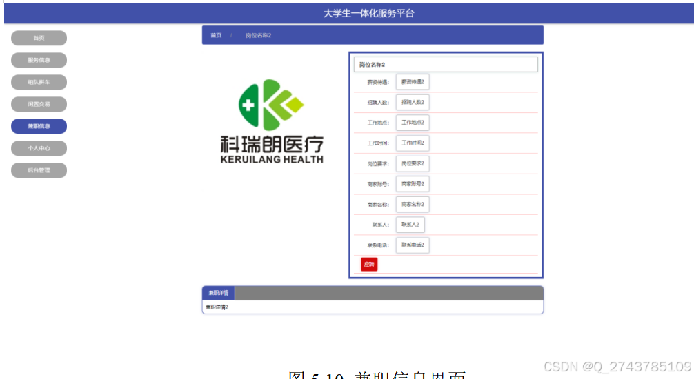Open 后台管理 in the sidebar
The width and height of the screenshot is (694, 379).
pos(39,170)
